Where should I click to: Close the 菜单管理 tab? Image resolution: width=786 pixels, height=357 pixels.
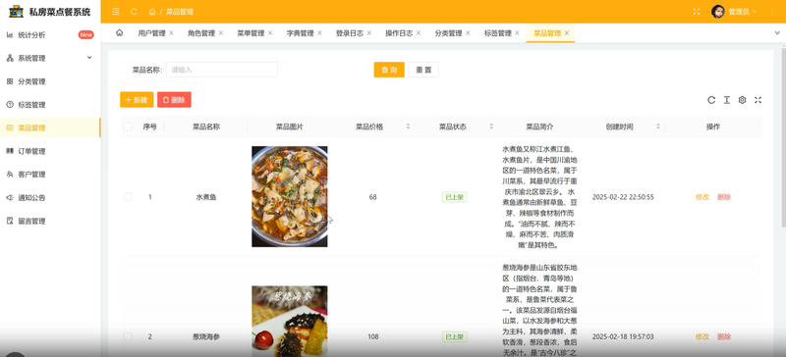click(269, 33)
